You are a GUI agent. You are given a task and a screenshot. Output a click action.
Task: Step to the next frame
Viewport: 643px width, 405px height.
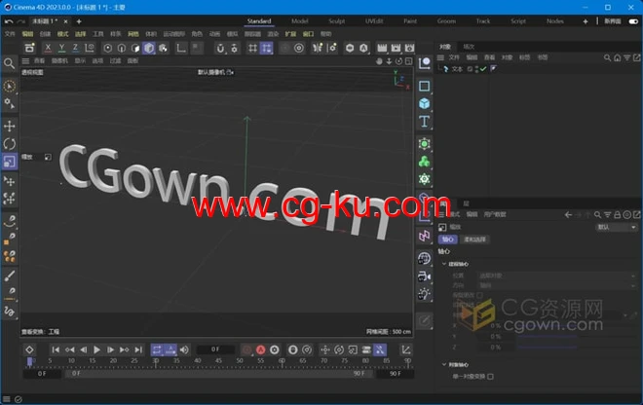tap(110, 350)
